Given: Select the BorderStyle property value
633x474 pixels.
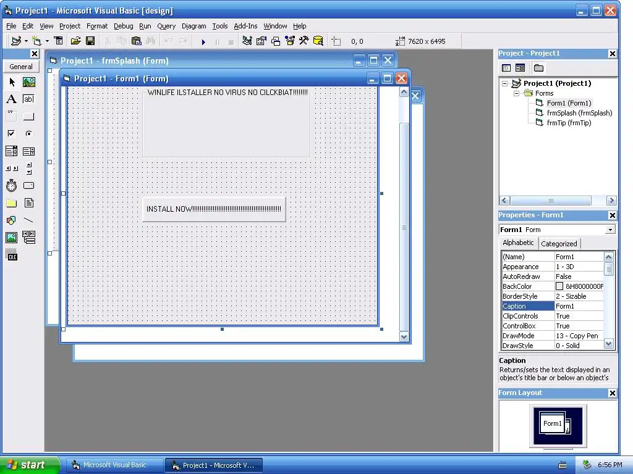Looking at the screenshot, I should [x=579, y=296].
